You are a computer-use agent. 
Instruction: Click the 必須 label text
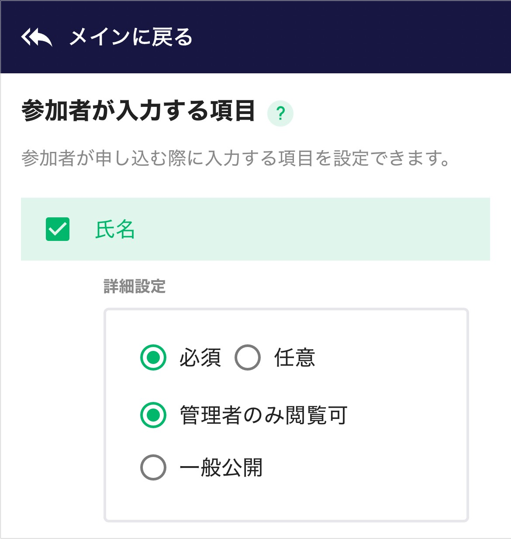click(x=200, y=358)
